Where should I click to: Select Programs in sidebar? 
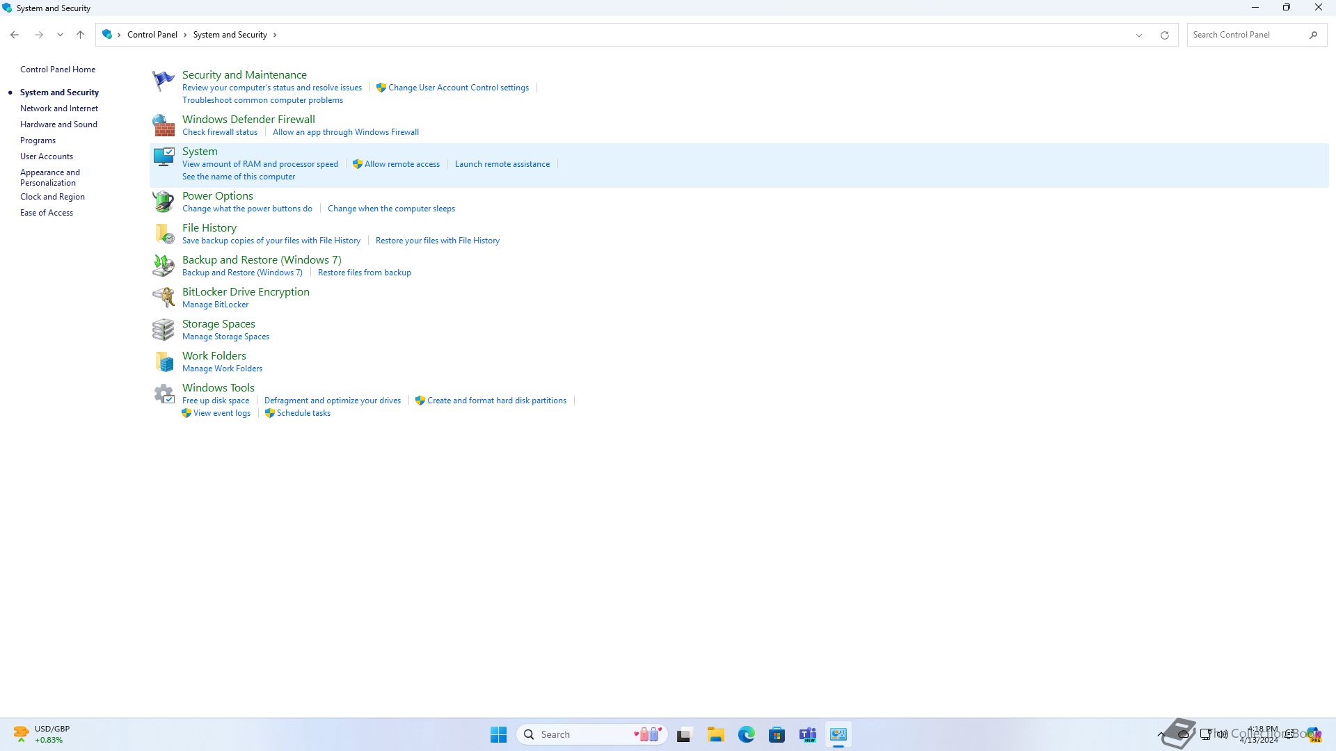[38, 140]
